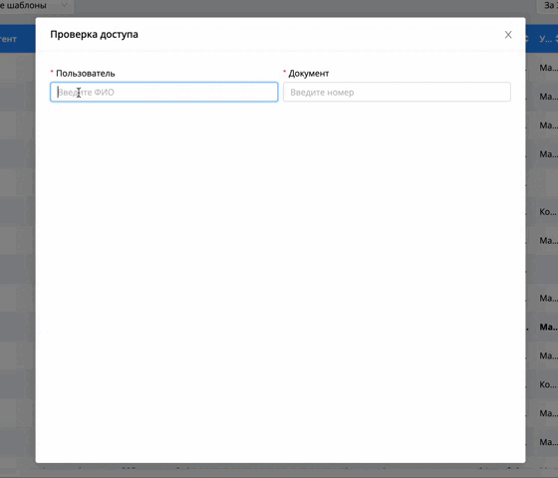Select the bold Ма.. table row
The width and height of the screenshot is (558, 478).
548,327
